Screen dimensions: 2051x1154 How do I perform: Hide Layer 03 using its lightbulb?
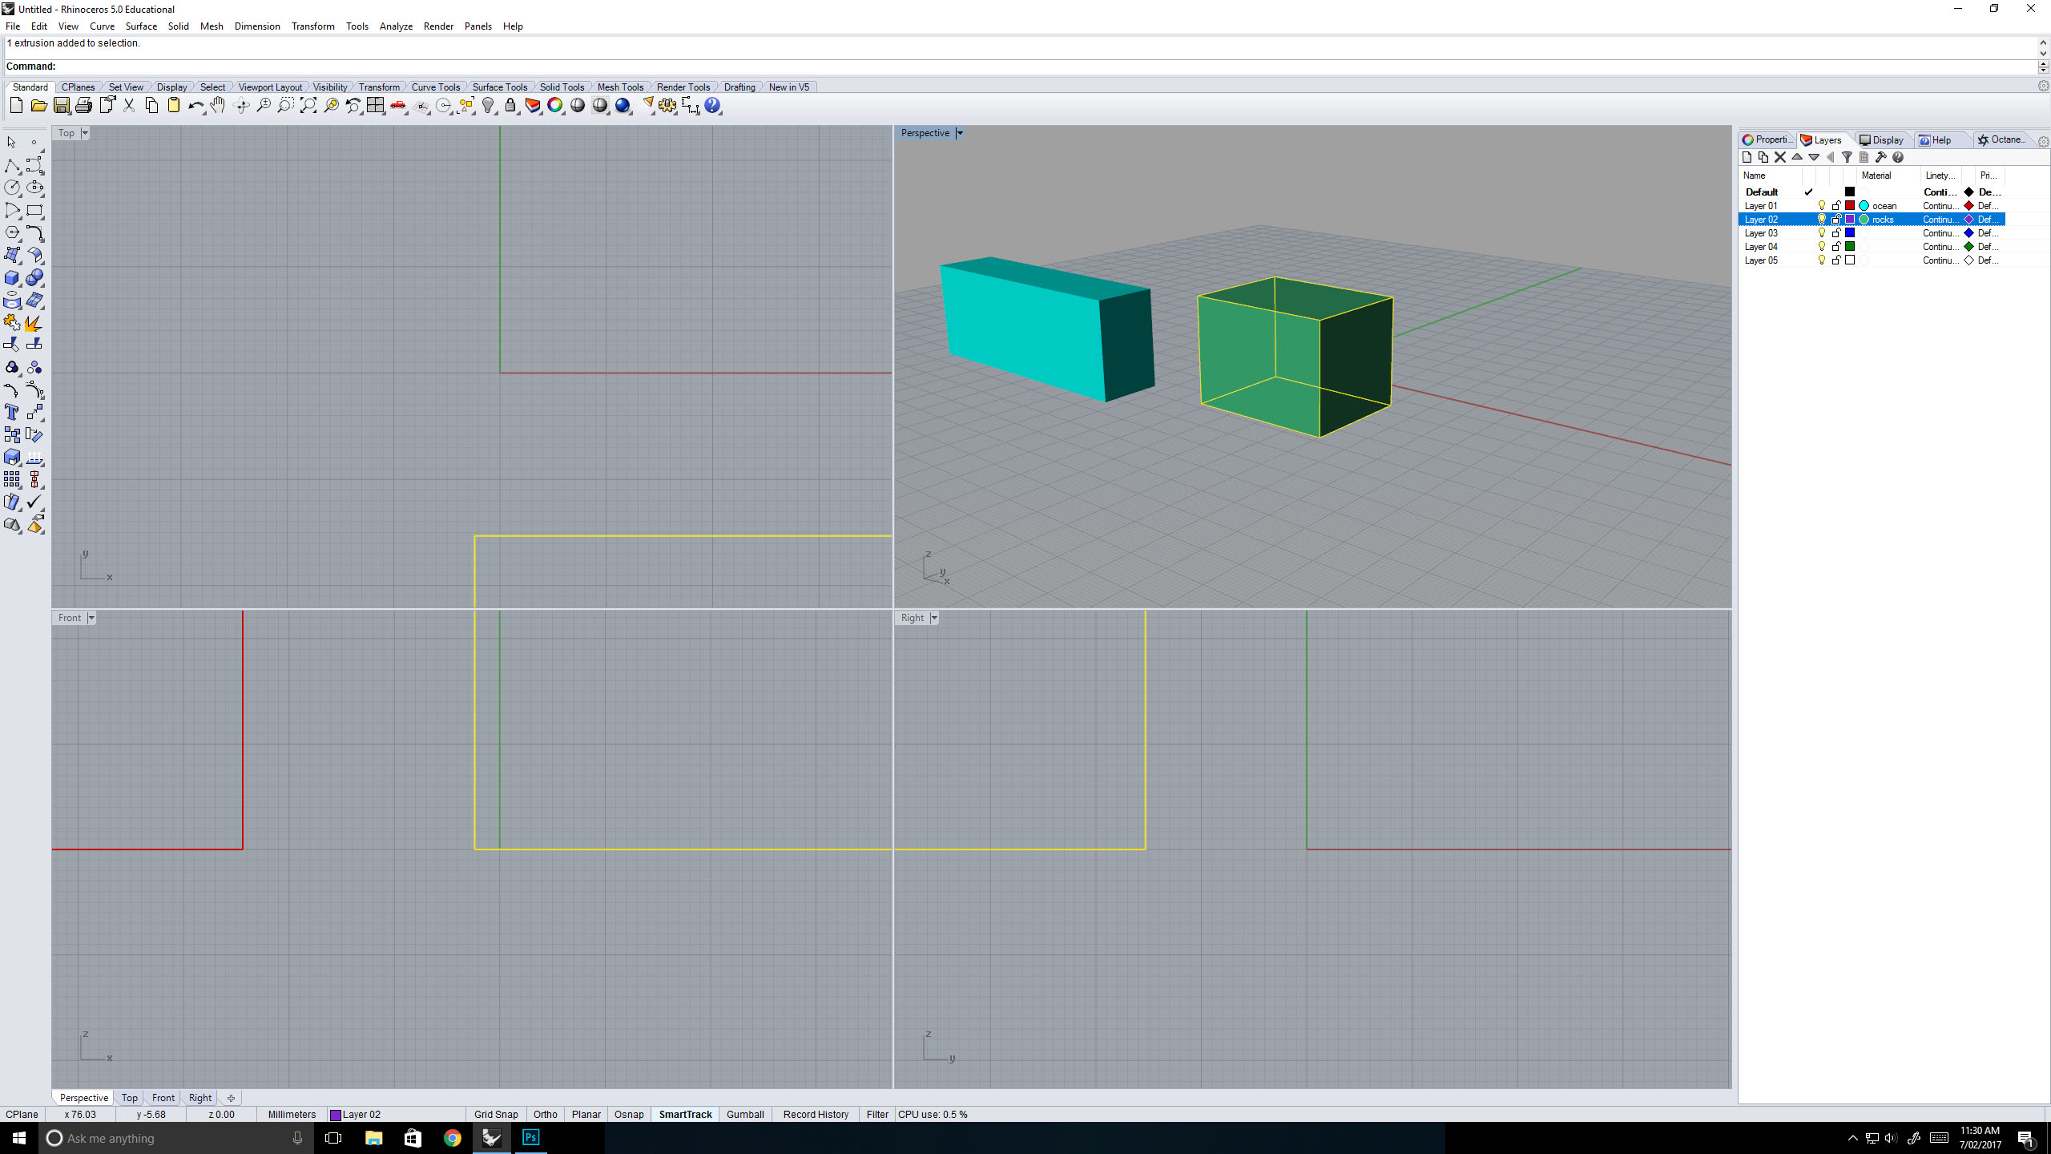1822,233
